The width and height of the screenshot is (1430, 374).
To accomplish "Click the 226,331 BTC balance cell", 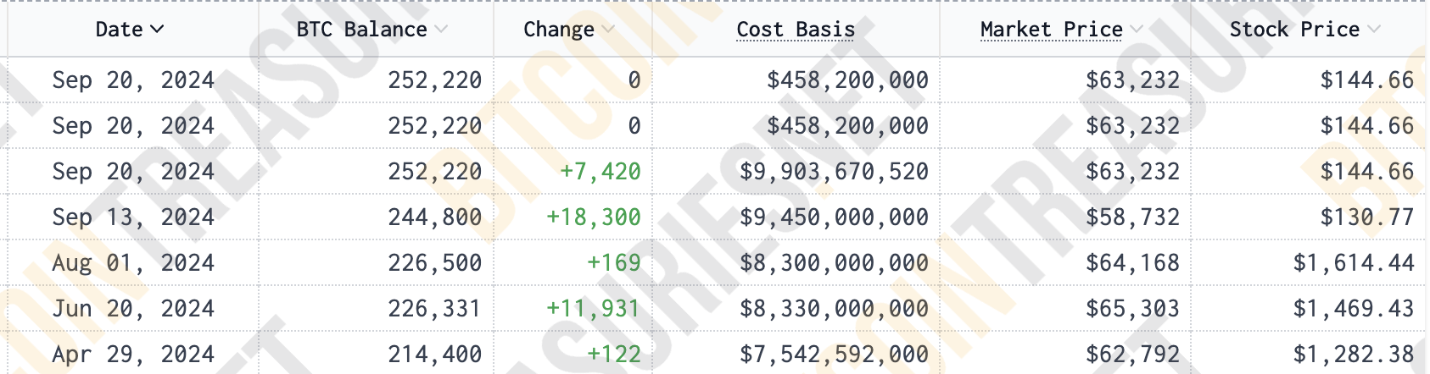I will click(x=434, y=309).
